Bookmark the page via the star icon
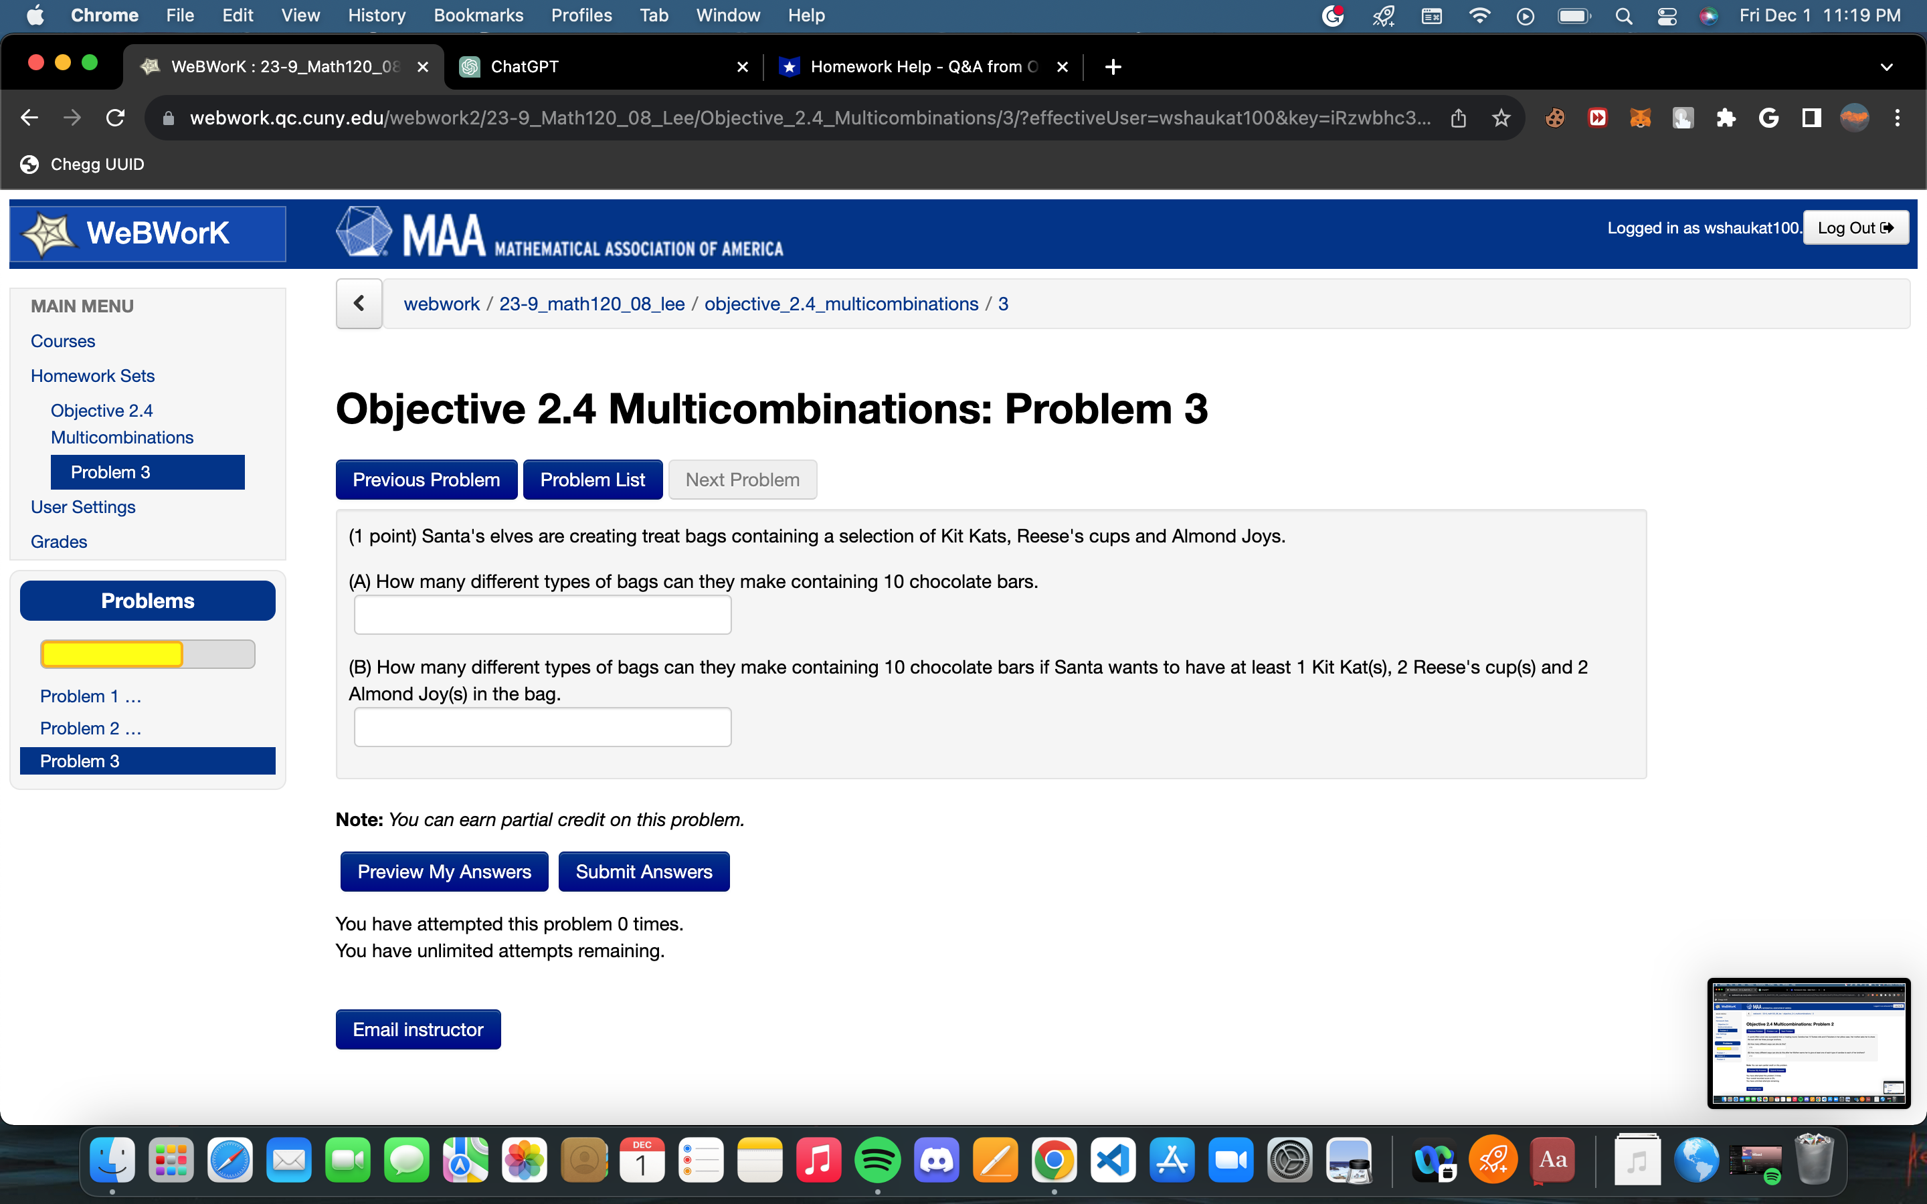Viewport: 1927px width, 1204px height. point(1500,117)
